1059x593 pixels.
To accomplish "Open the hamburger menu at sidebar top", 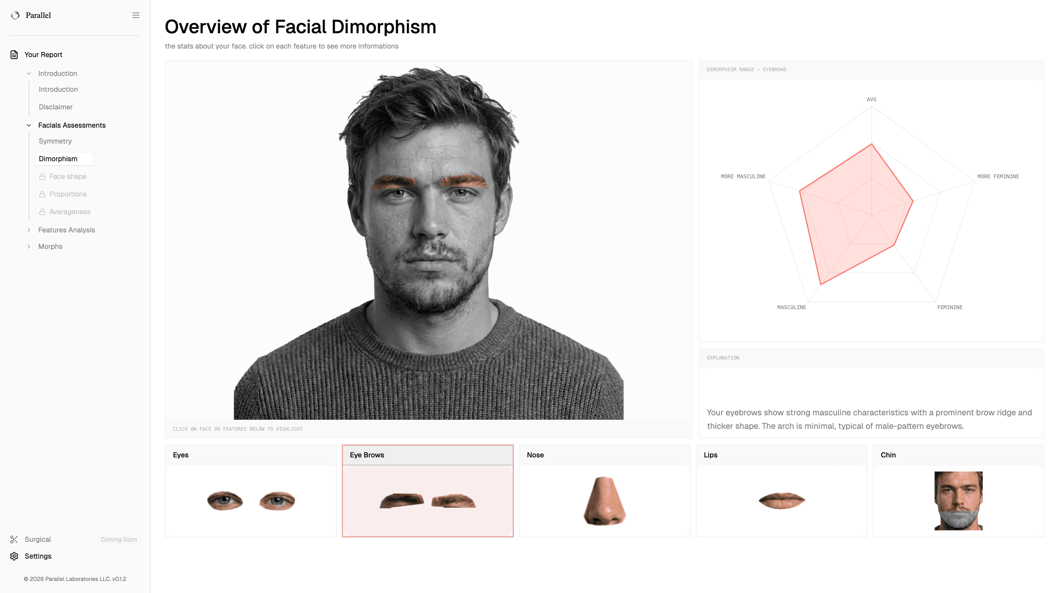I will point(136,15).
